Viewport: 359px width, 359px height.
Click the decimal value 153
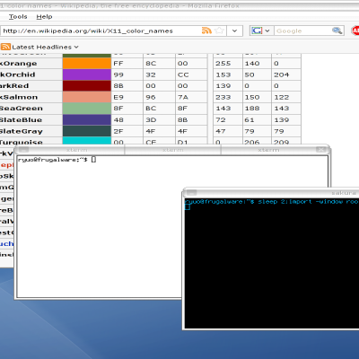223,74
